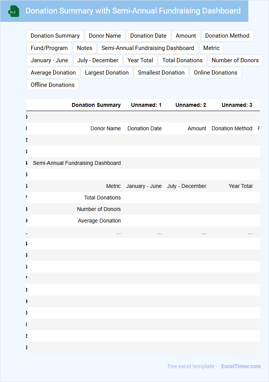Screen dimensions: 269x382
Task: Click the Notes tag
Action: (x=85, y=48)
